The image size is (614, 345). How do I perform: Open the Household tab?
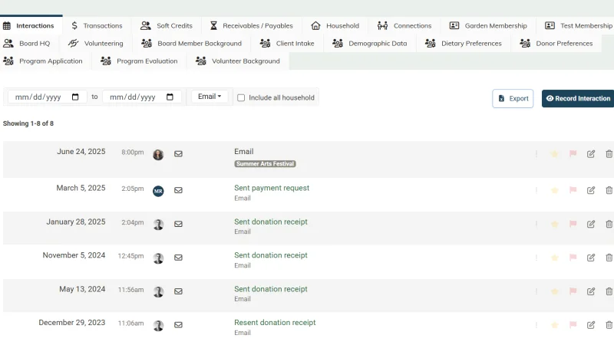tap(335, 26)
